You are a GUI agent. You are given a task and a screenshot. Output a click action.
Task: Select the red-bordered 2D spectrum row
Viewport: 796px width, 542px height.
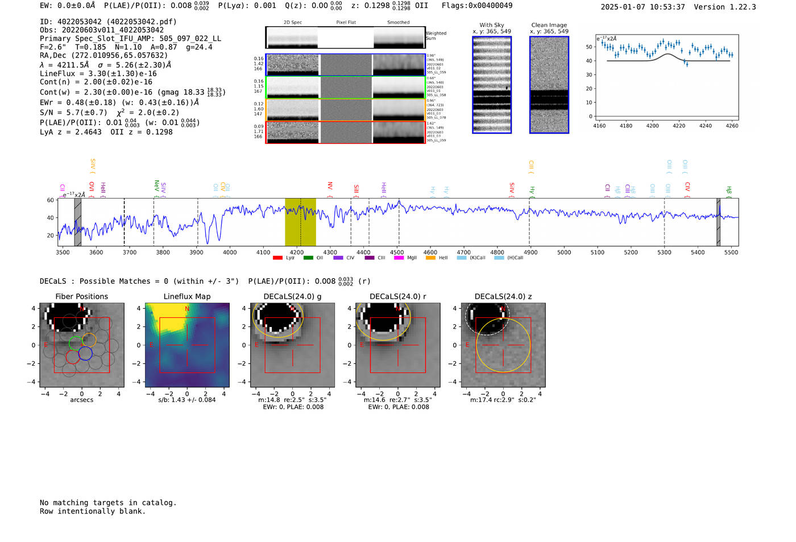tap(346, 132)
